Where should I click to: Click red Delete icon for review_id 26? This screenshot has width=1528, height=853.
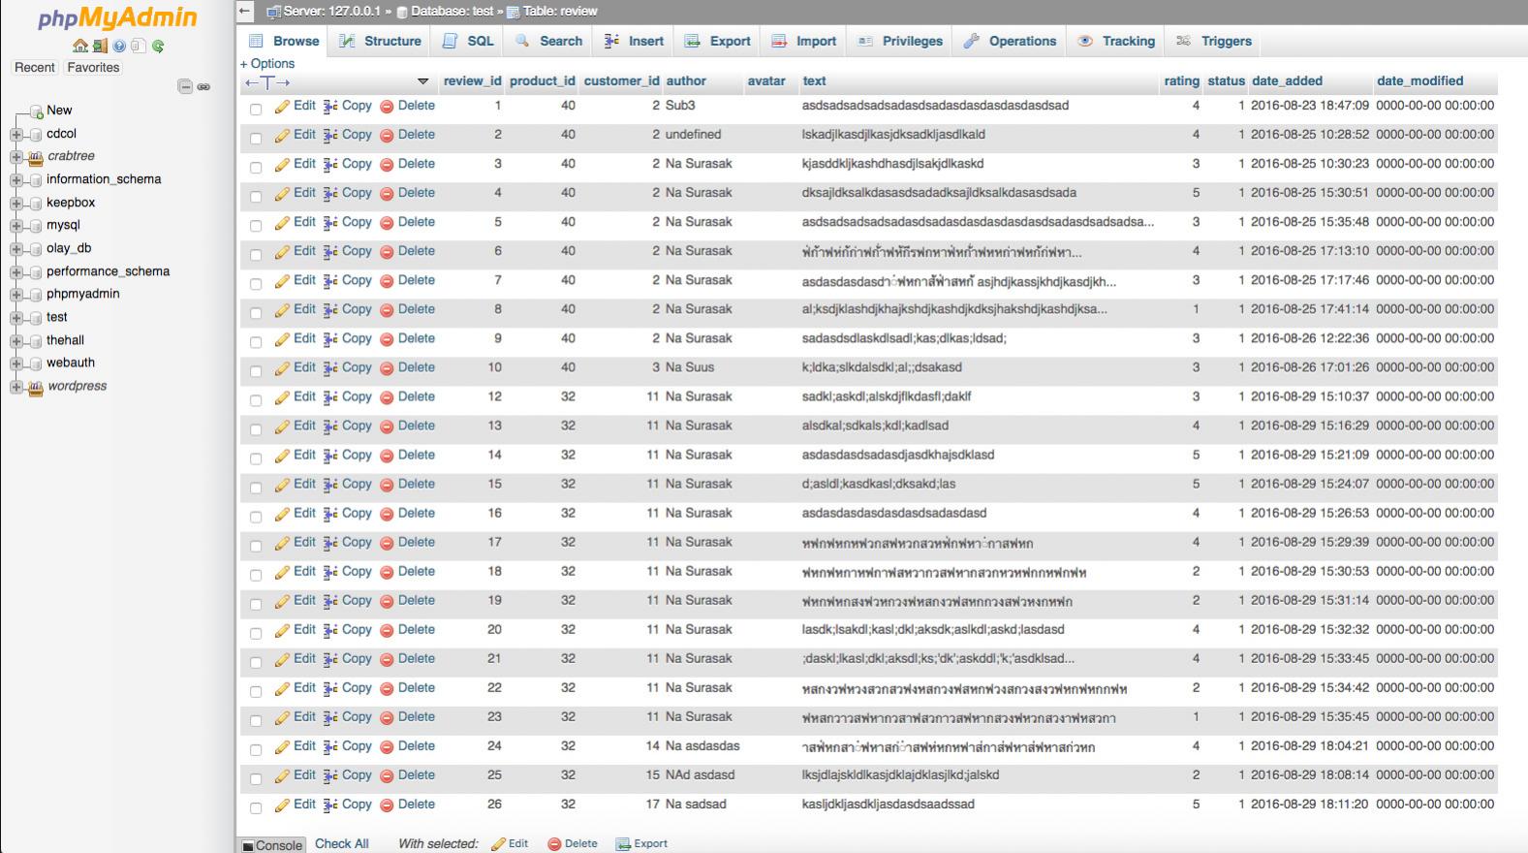[x=387, y=806]
